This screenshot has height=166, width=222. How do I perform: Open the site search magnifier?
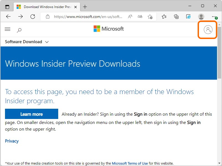(x=19, y=30)
